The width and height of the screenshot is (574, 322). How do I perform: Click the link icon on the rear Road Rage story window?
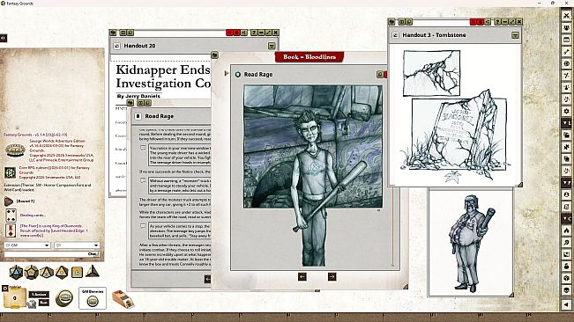[130, 103]
